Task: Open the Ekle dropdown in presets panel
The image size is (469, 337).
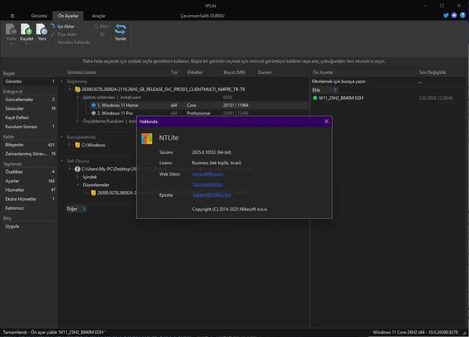Action: tap(325, 90)
